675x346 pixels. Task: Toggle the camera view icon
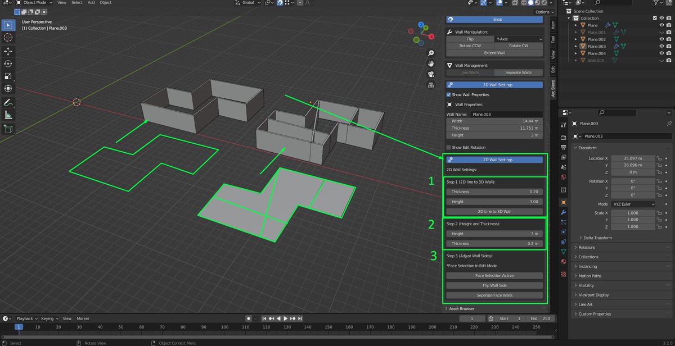coord(431,74)
